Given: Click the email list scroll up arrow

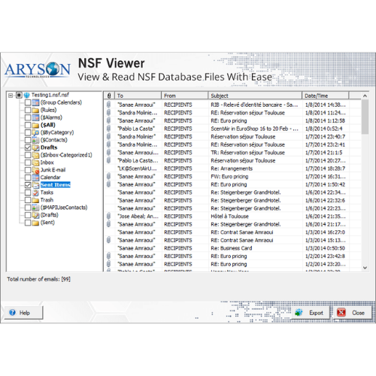Looking at the screenshot, I should 365,96.
